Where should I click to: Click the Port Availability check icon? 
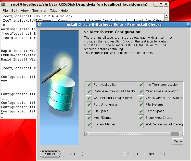click(89, 85)
